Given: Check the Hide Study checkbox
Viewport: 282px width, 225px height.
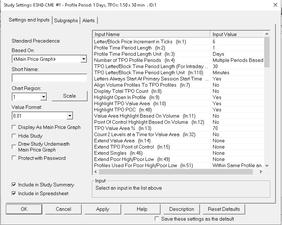Looking at the screenshot, I should 14,136.
